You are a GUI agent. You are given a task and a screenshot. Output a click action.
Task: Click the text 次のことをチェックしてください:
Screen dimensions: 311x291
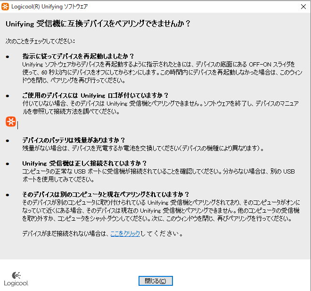(40, 41)
